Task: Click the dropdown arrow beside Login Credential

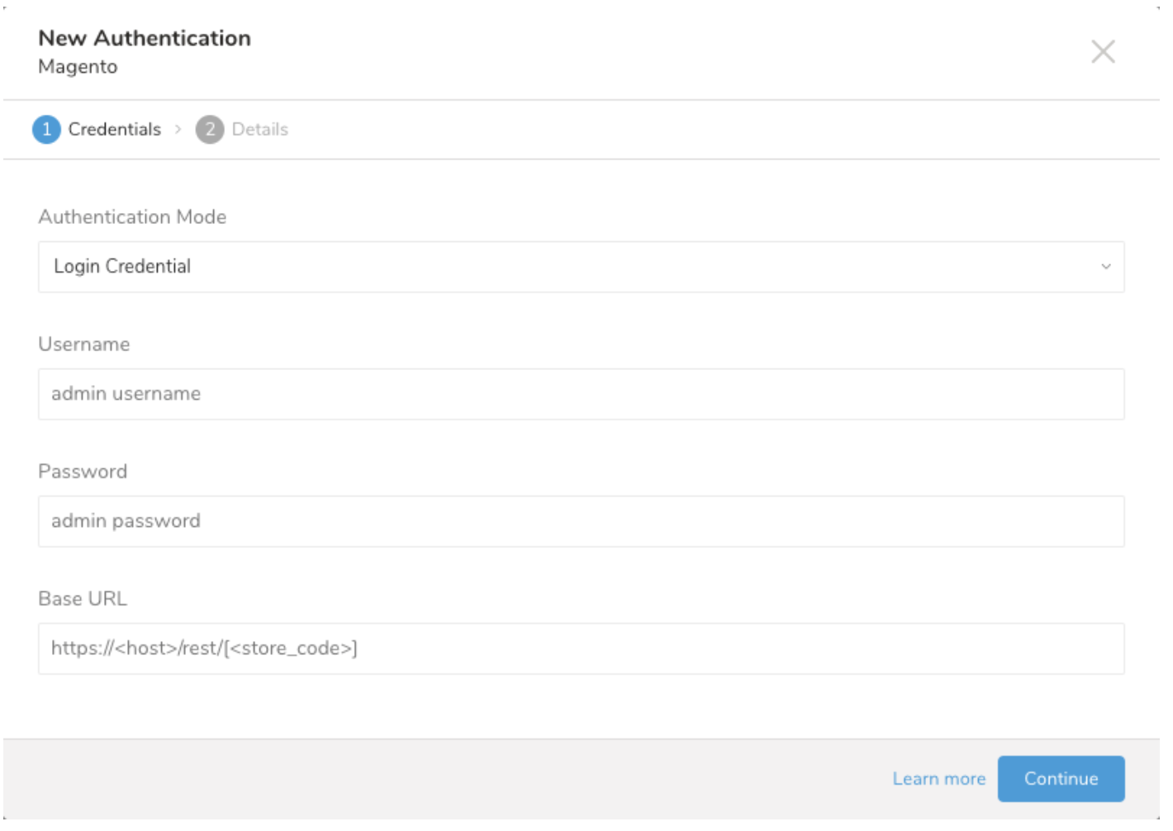Action: click(1105, 267)
